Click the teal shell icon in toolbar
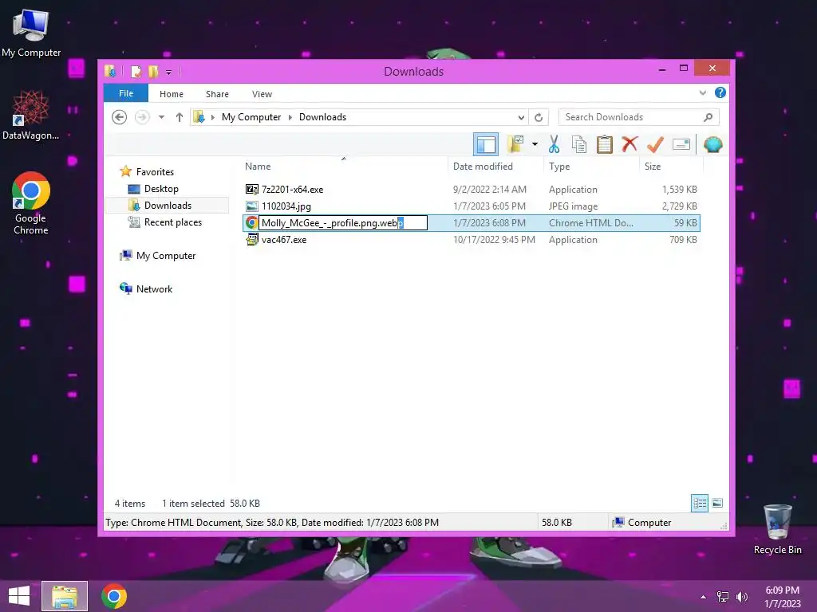817x612 pixels. click(712, 144)
